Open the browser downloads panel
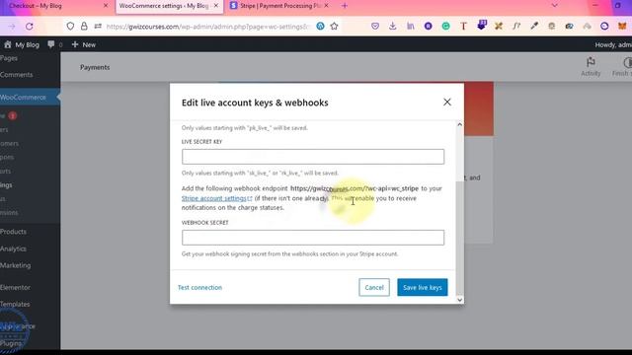The height and width of the screenshot is (355, 632). pyautogui.click(x=393, y=27)
